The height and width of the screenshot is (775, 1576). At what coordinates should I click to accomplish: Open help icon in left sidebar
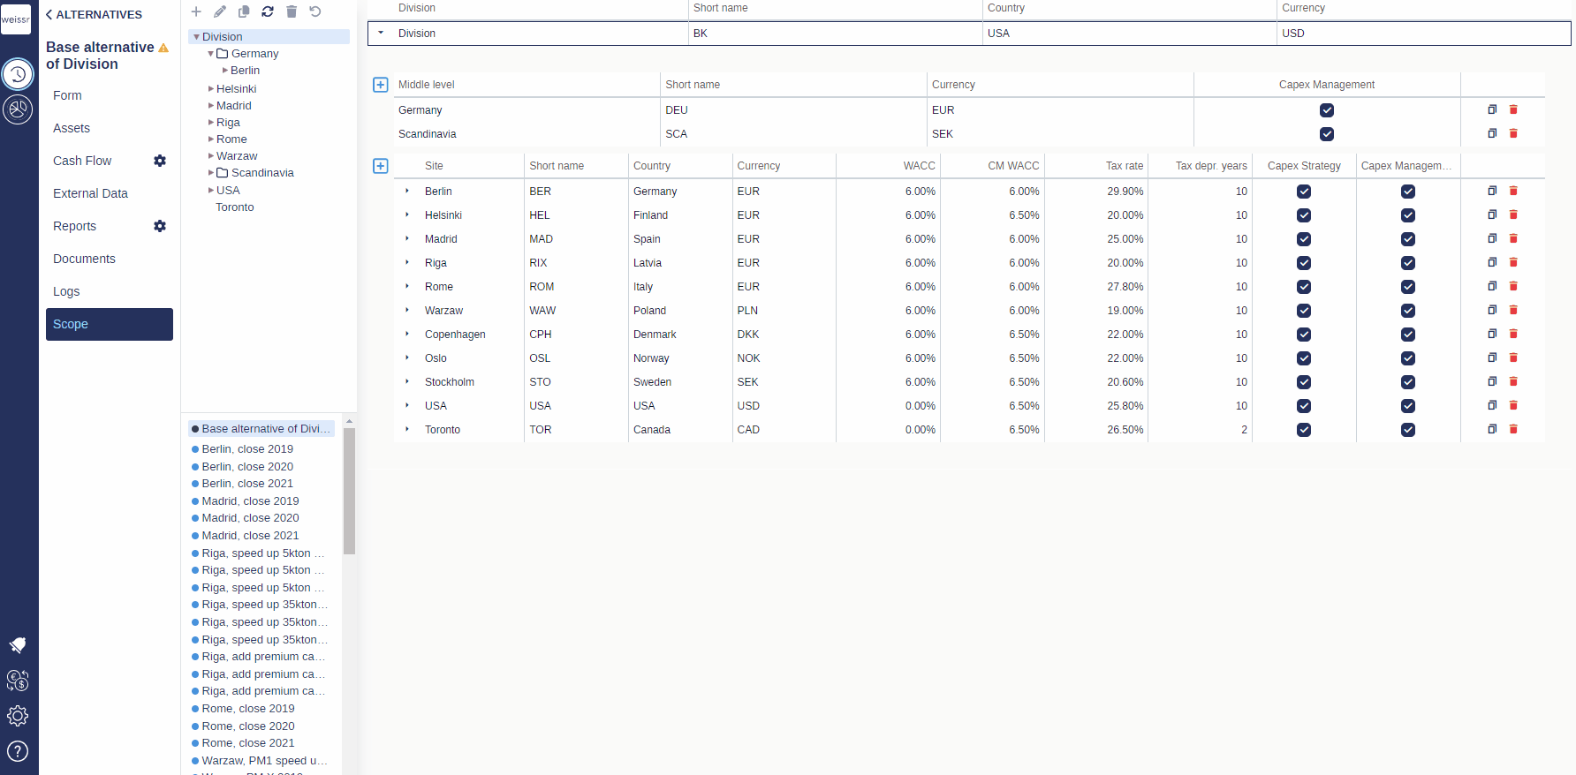[18, 751]
